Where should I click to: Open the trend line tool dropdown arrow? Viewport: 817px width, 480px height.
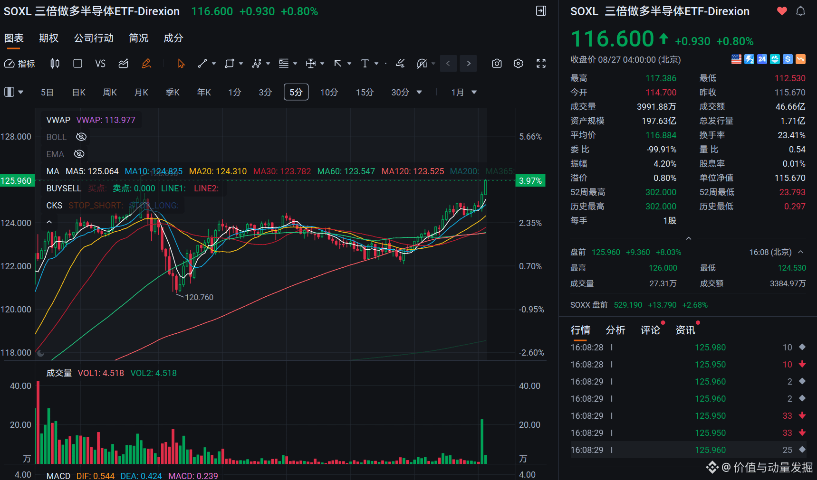click(x=214, y=64)
